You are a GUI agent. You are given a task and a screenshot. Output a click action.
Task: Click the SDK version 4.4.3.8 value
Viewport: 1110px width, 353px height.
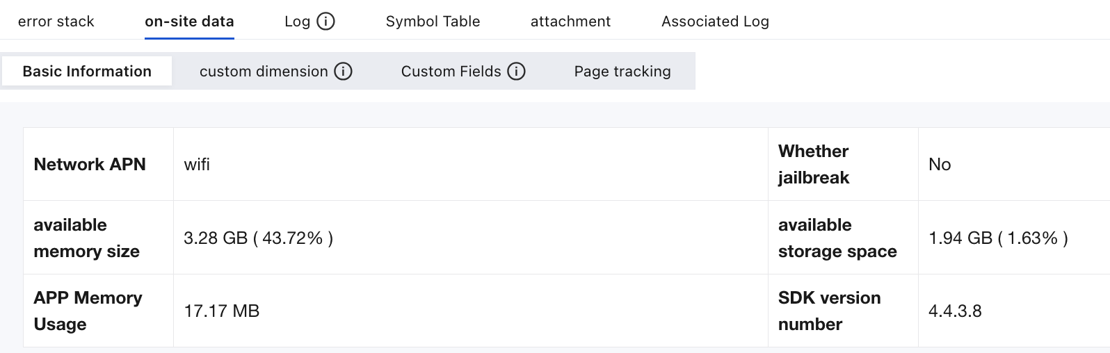click(x=955, y=311)
